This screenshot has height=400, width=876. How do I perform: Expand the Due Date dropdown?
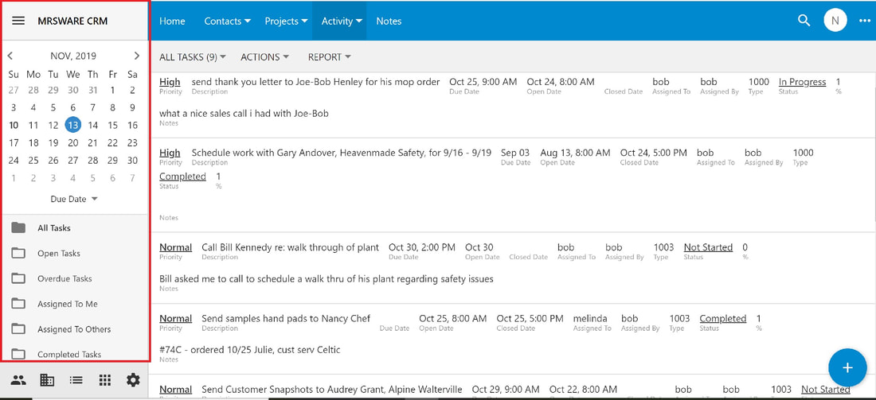(x=74, y=199)
